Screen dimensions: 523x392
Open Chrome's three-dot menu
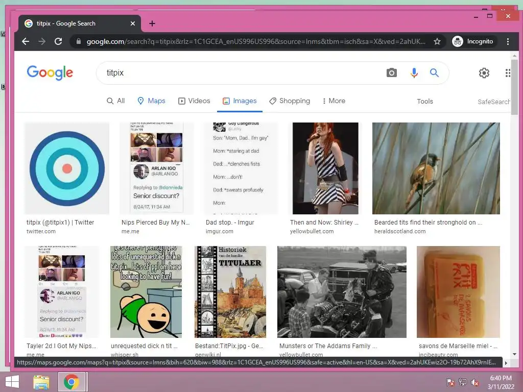(508, 41)
